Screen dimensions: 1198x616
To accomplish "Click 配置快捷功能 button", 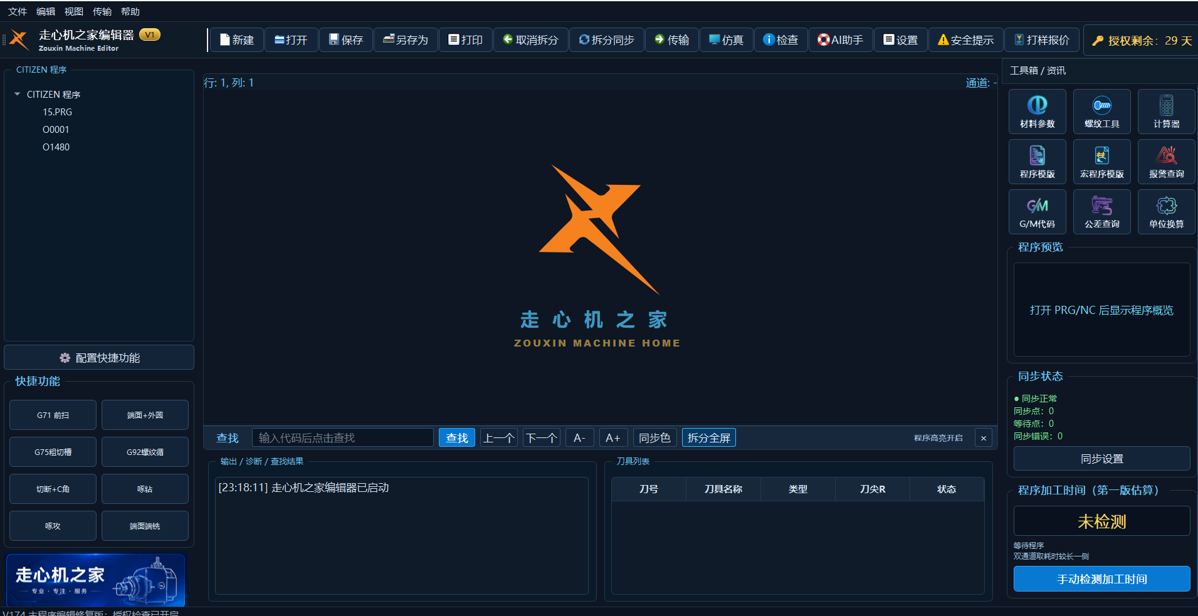I will (99, 358).
